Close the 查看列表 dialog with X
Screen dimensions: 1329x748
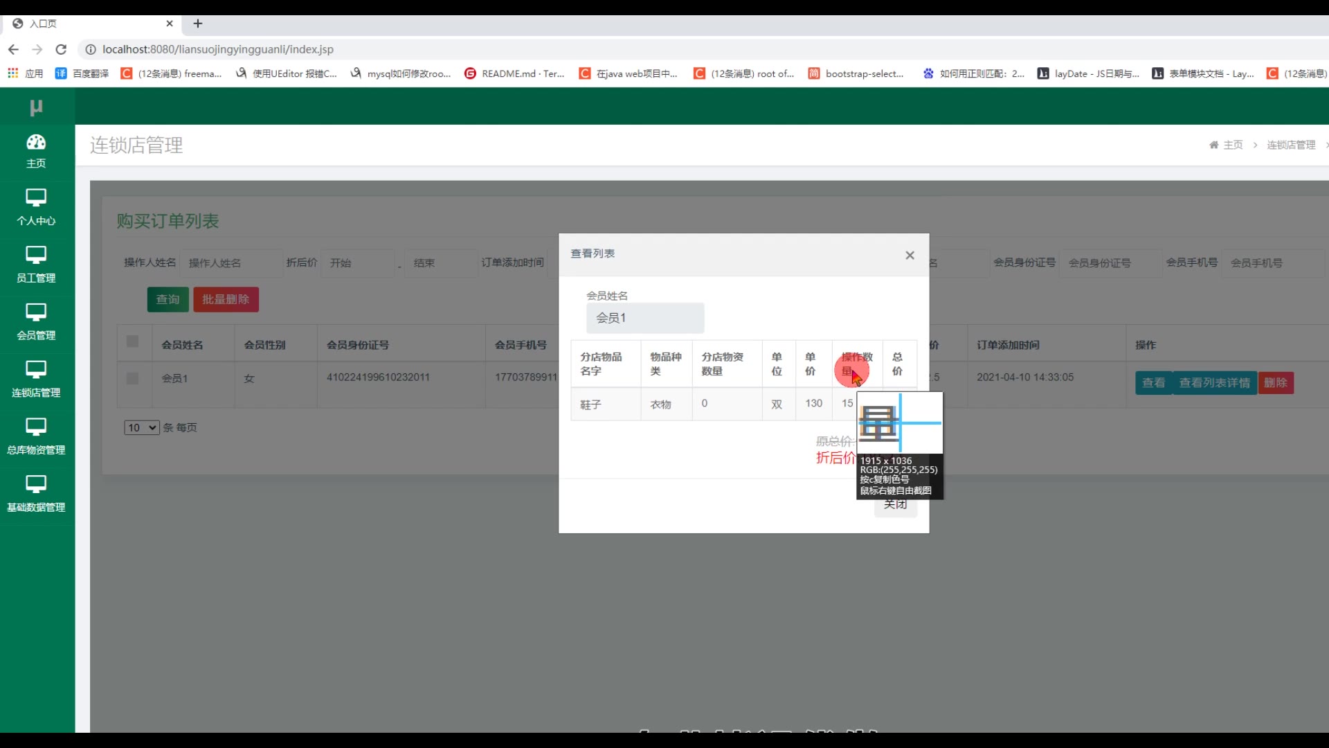910,255
